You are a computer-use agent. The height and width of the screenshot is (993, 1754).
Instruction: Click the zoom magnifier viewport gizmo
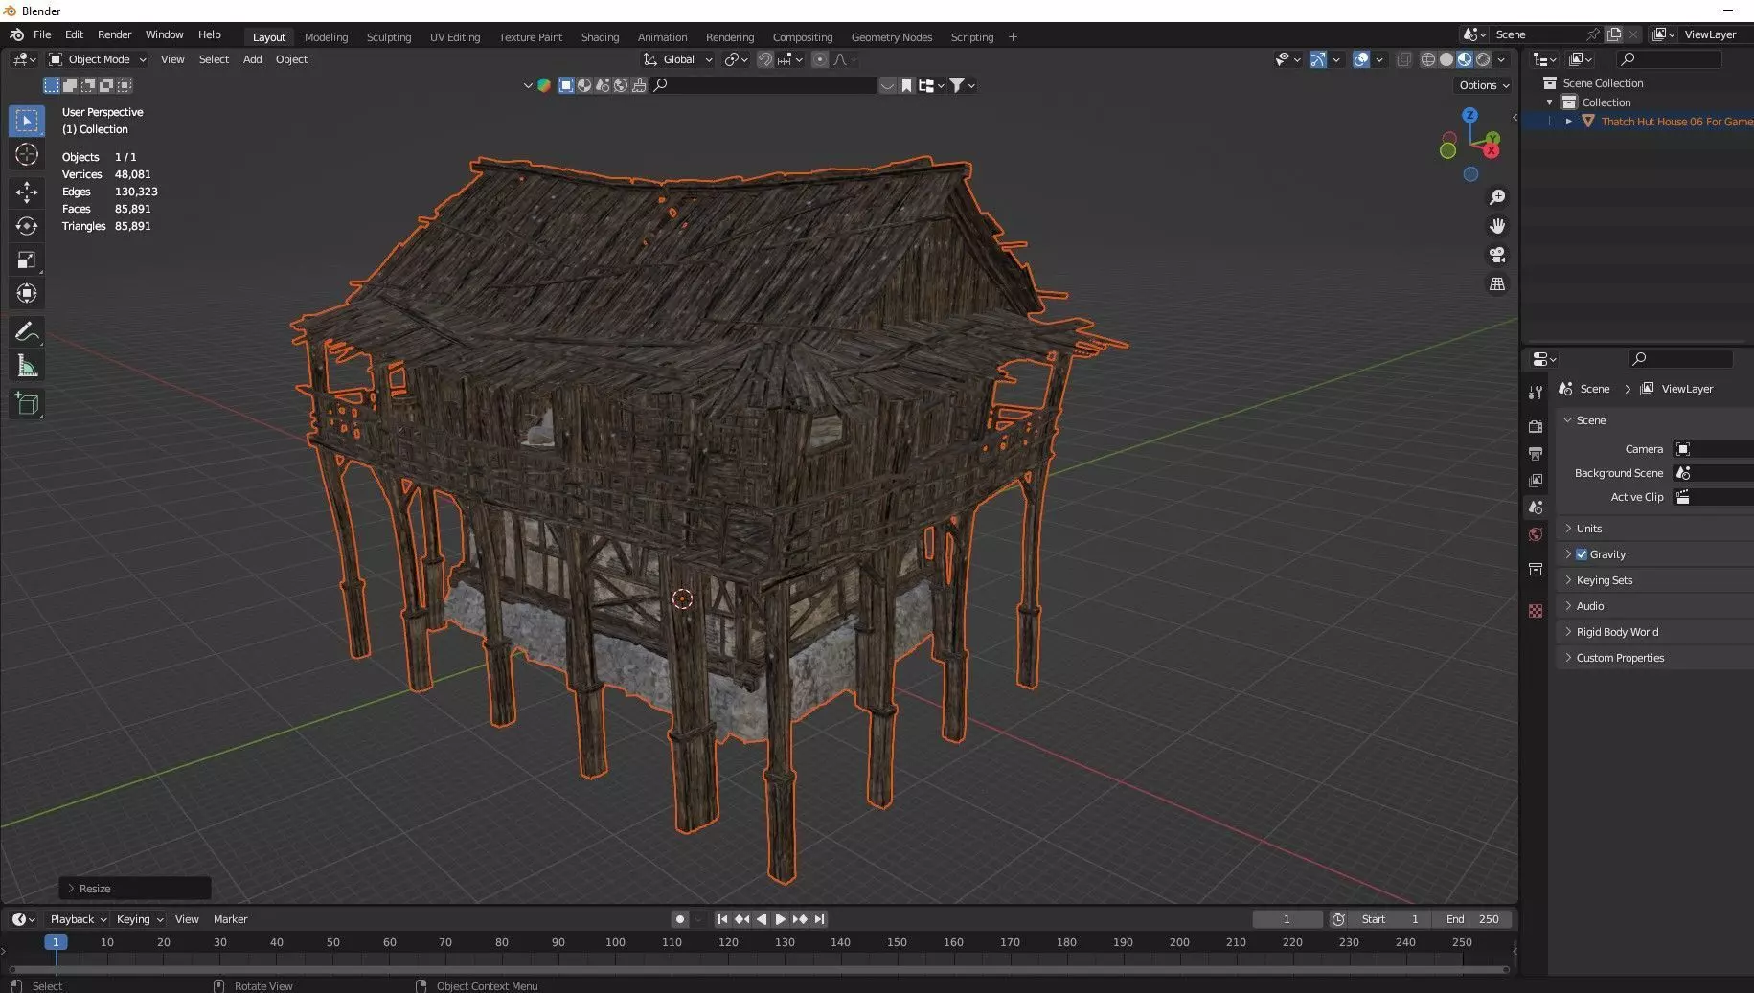(1497, 197)
